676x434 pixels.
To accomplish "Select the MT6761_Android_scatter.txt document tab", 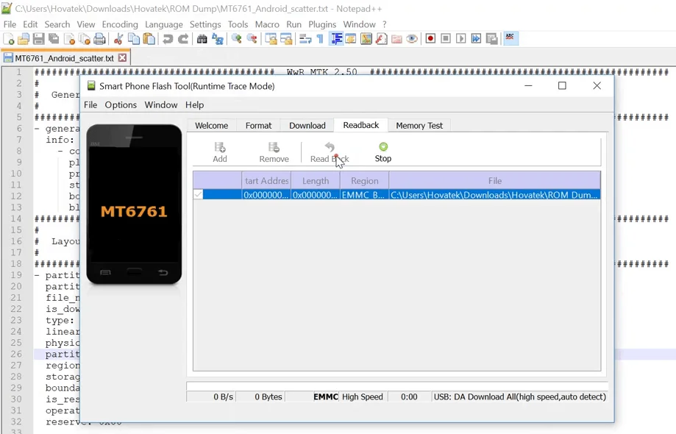I will coord(64,58).
